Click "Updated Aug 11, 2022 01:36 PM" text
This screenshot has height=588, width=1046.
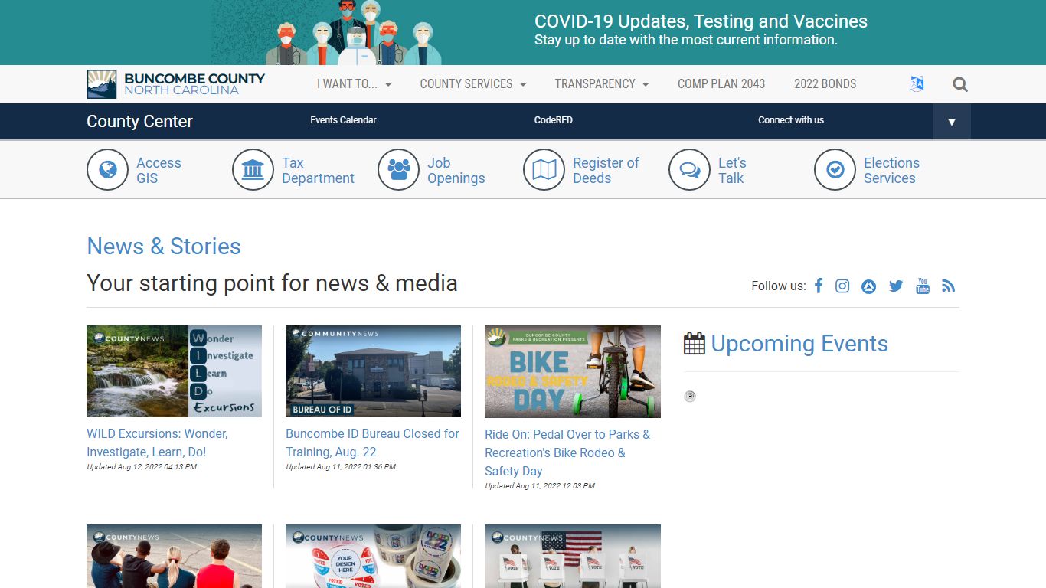pyautogui.click(x=341, y=467)
